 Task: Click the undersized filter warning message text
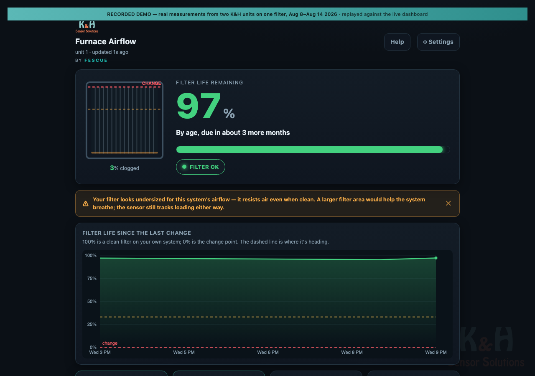(259, 203)
